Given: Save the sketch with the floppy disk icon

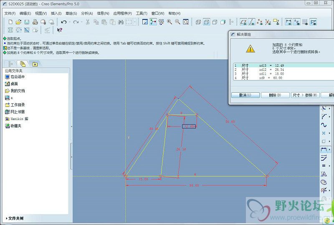Looking at the screenshot, I should tap(27, 22).
